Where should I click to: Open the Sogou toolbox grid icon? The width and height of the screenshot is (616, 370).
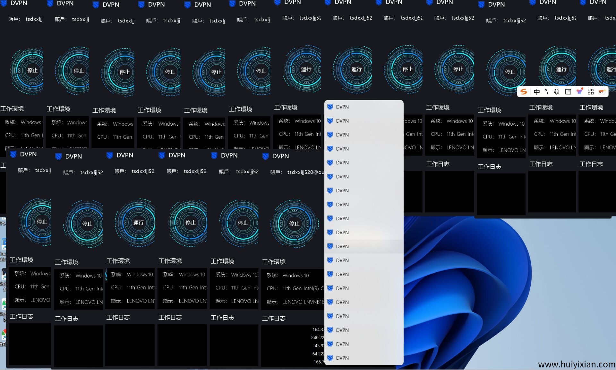[590, 92]
